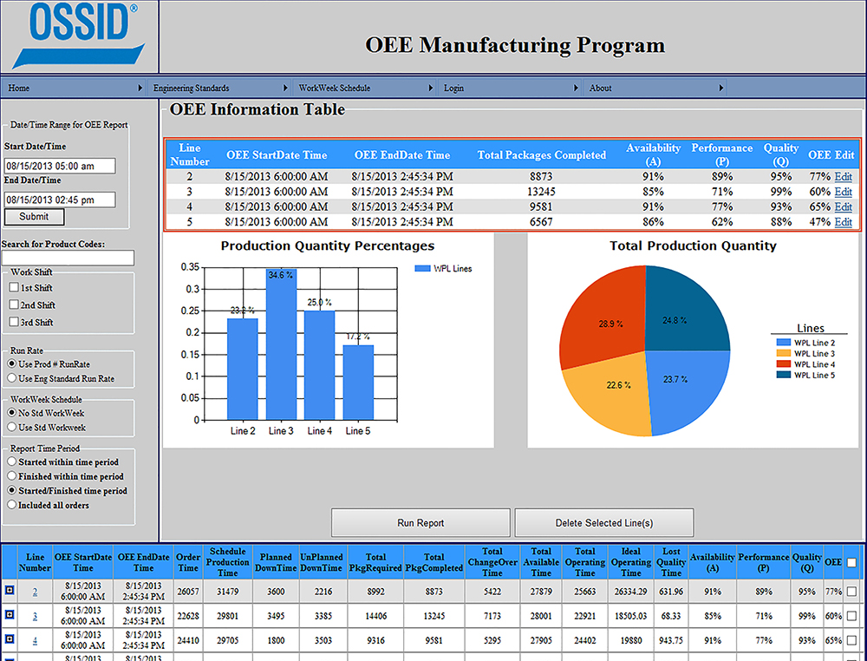Open About menu arrow

coord(721,88)
